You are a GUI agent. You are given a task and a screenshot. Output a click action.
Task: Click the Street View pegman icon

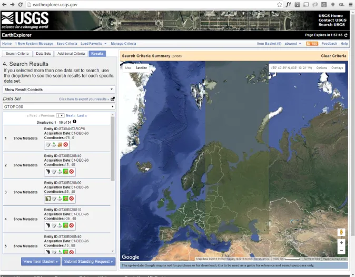click(x=341, y=232)
